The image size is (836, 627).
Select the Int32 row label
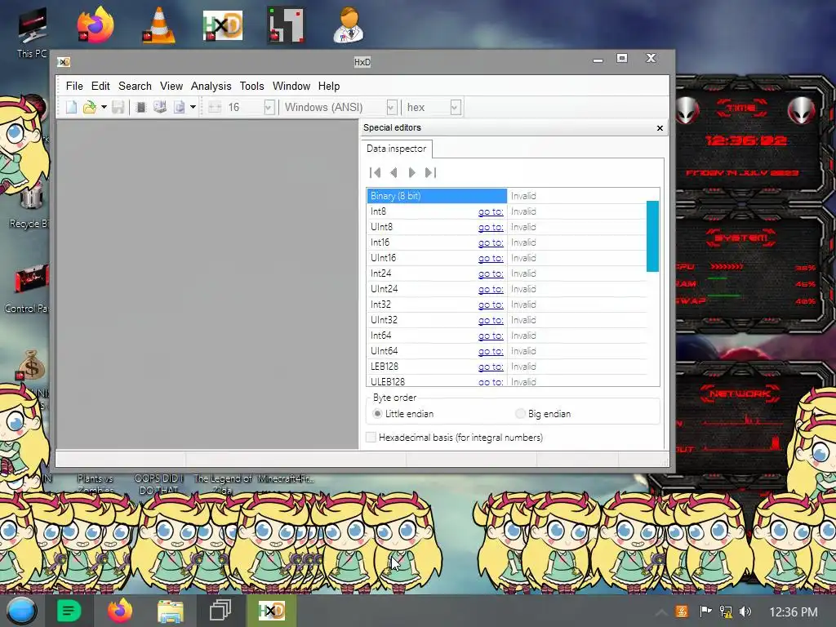pos(380,305)
